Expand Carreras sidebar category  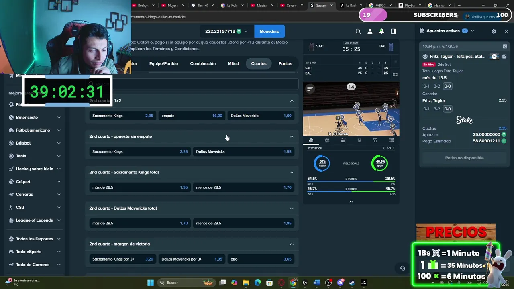(x=59, y=195)
